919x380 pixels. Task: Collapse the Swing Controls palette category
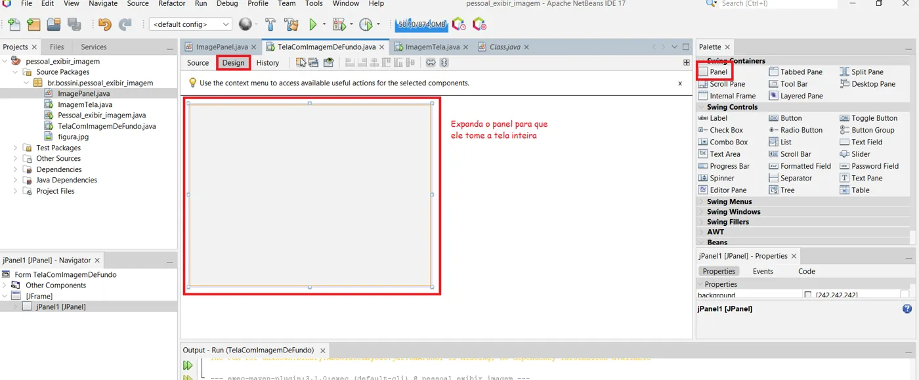point(701,107)
